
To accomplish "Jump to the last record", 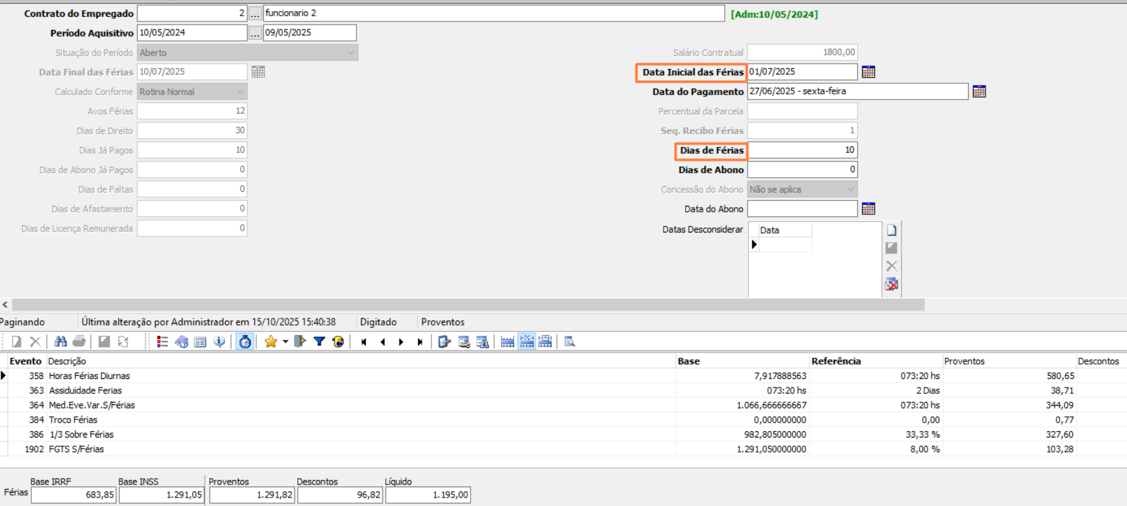I will 420,342.
